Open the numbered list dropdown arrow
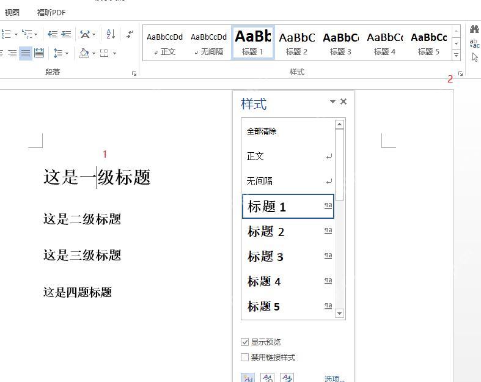The image size is (481, 382). (16, 34)
